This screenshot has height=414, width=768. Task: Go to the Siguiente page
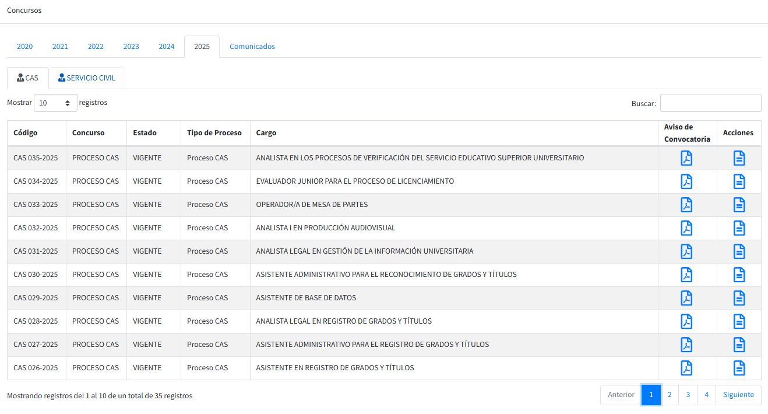738,395
